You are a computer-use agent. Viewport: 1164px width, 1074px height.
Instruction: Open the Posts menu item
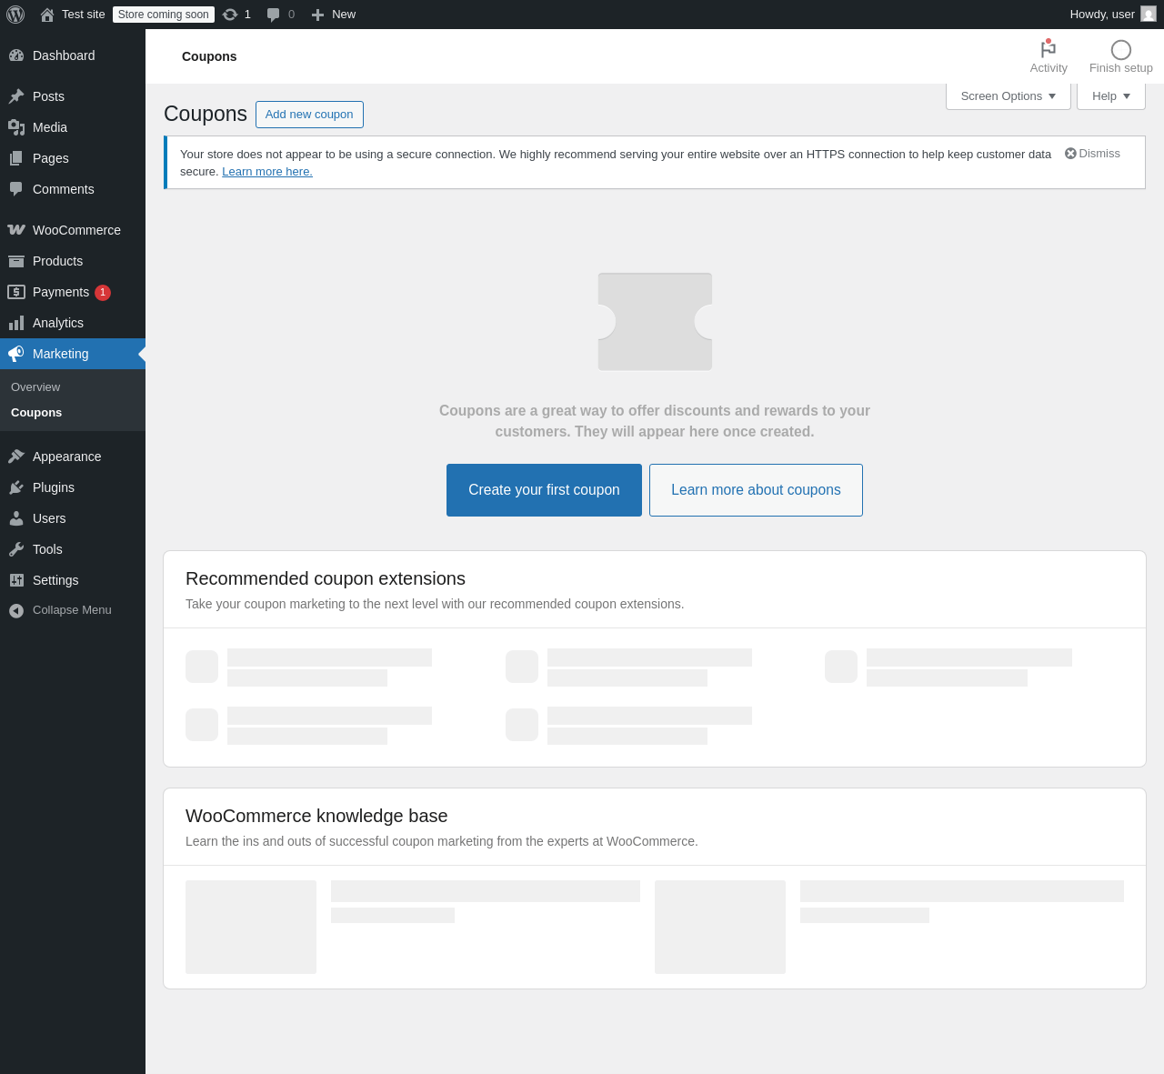point(73,96)
